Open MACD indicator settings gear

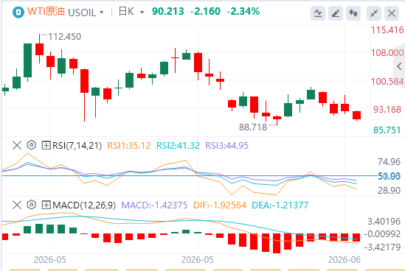click(x=31, y=205)
